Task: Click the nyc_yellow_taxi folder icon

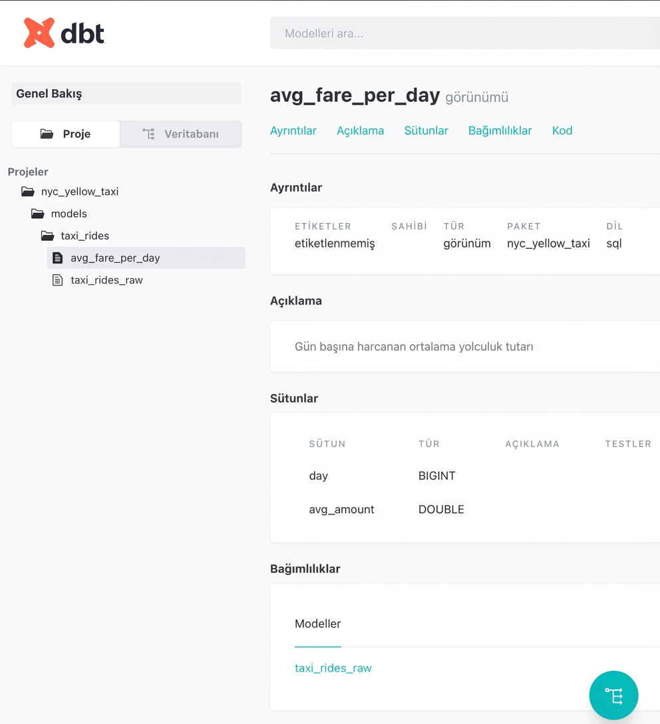Action: tap(27, 192)
